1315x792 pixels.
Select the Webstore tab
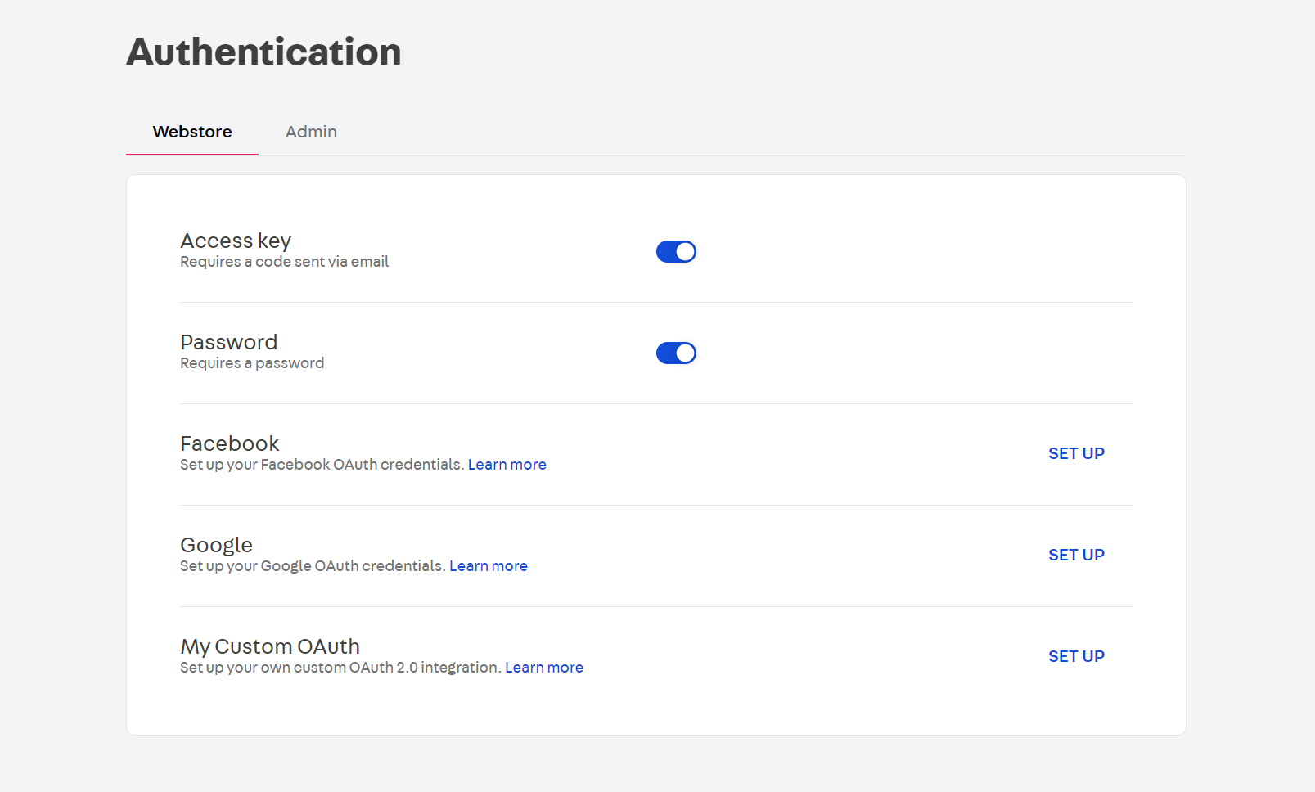191,132
